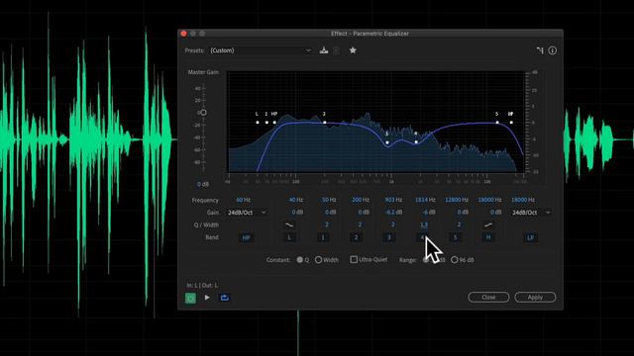Click the L band frequency 40 Hz
This screenshot has height=356, width=634.
(296, 200)
